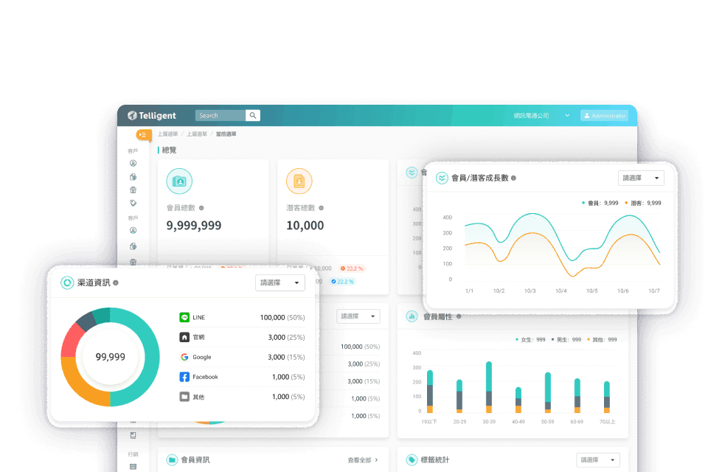The width and height of the screenshot is (708, 472).
Task: Click the LINE channel icon
Action: pos(184,317)
